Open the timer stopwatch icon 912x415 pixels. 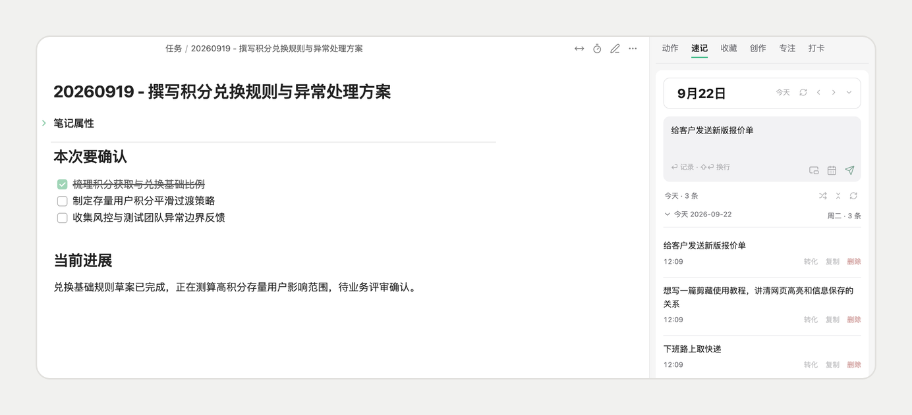coord(597,49)
